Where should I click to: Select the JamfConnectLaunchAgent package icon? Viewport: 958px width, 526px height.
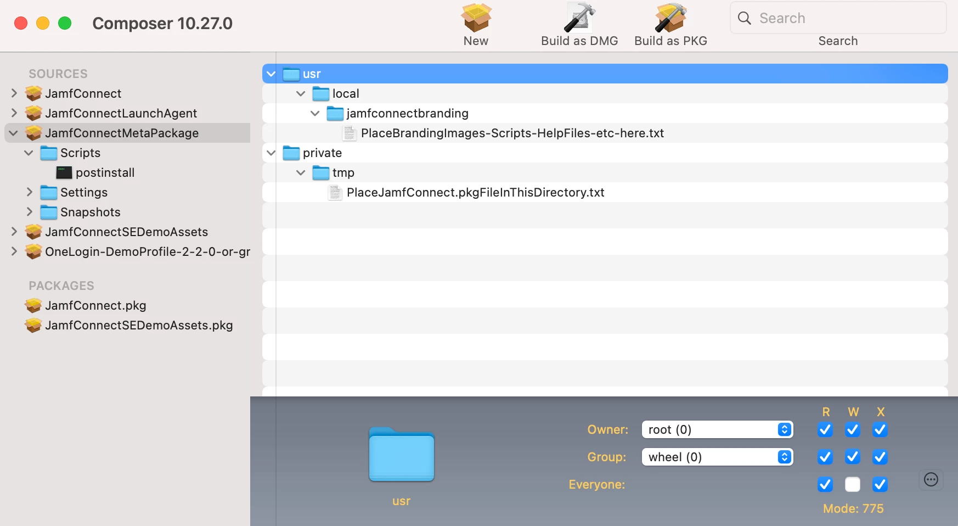pos(33,113)
